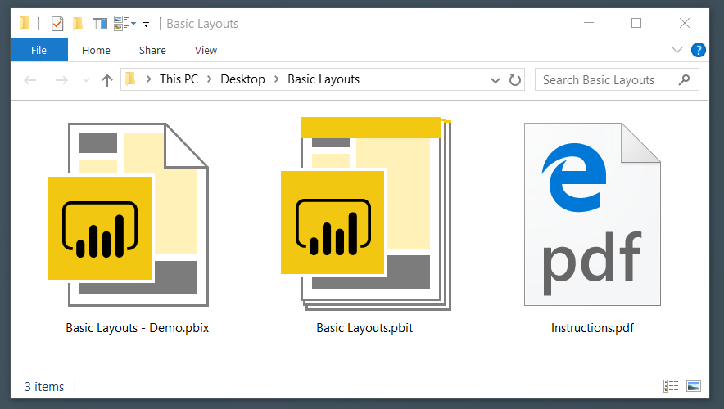Open the View ribbon tab
This screenshot has width=724, height=409.
point(206,50)
